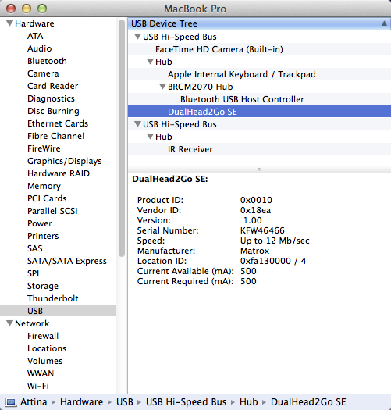The height and width of the screenshot is (410, 391).
Task: Click the USB Device Tree column header
Action: coord(259,23)
